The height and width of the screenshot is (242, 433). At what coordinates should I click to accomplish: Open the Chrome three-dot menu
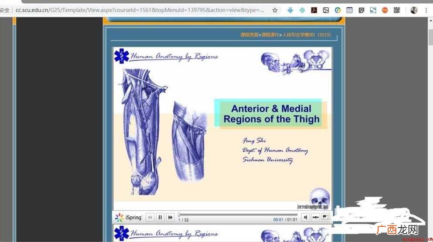426,10
